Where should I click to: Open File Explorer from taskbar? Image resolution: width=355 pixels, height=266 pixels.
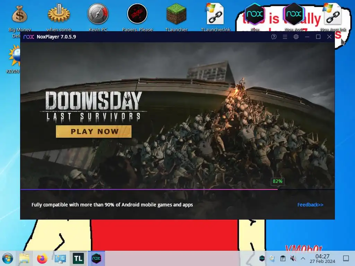tap(24, 258)
